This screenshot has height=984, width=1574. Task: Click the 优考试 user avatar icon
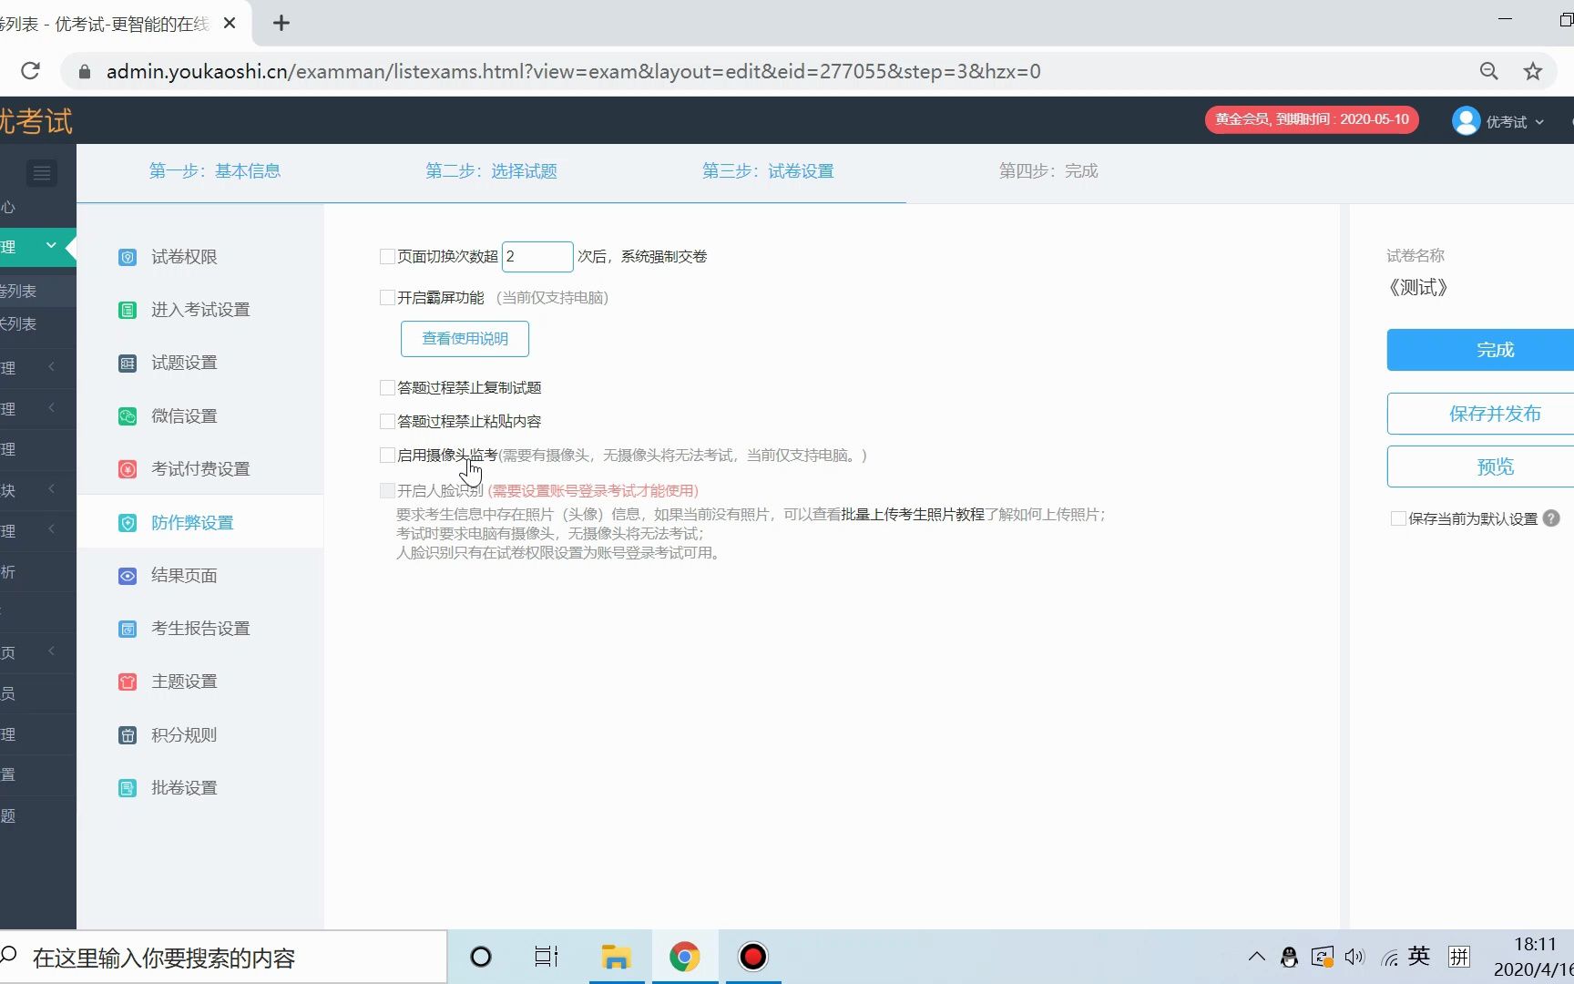pyautogui.click(x=1466, y=120)
